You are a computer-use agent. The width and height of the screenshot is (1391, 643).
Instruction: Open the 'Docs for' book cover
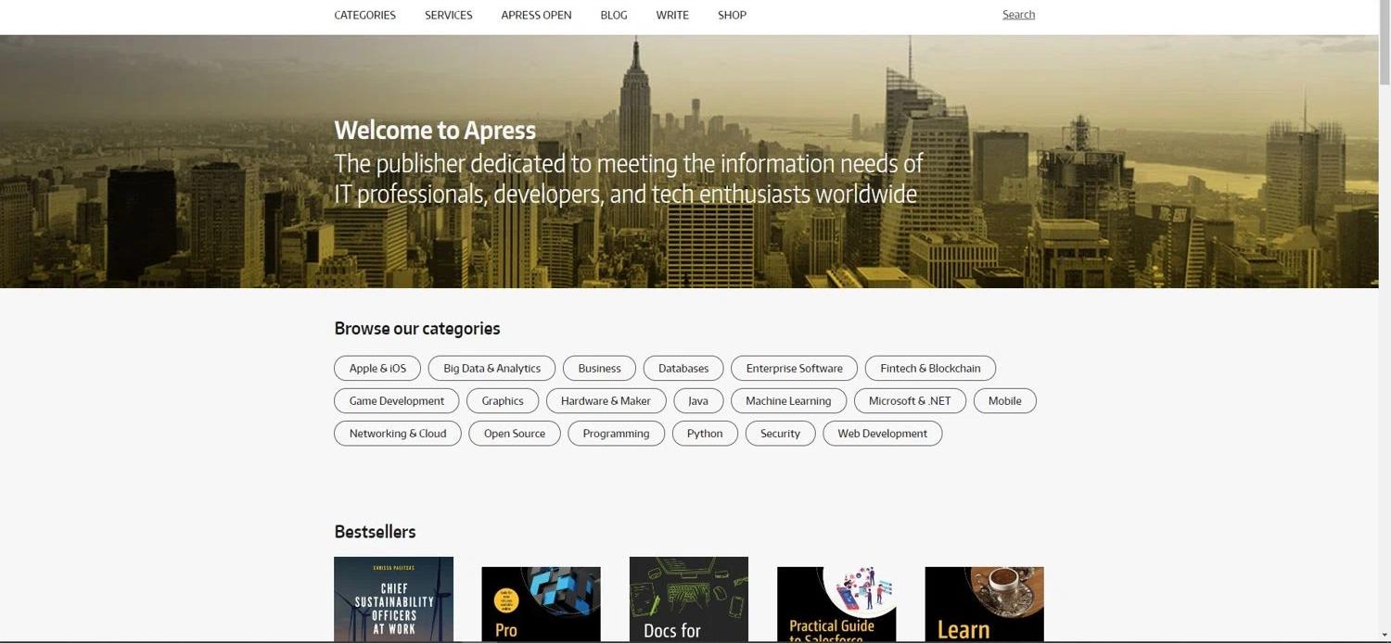[x=688, y=599]
